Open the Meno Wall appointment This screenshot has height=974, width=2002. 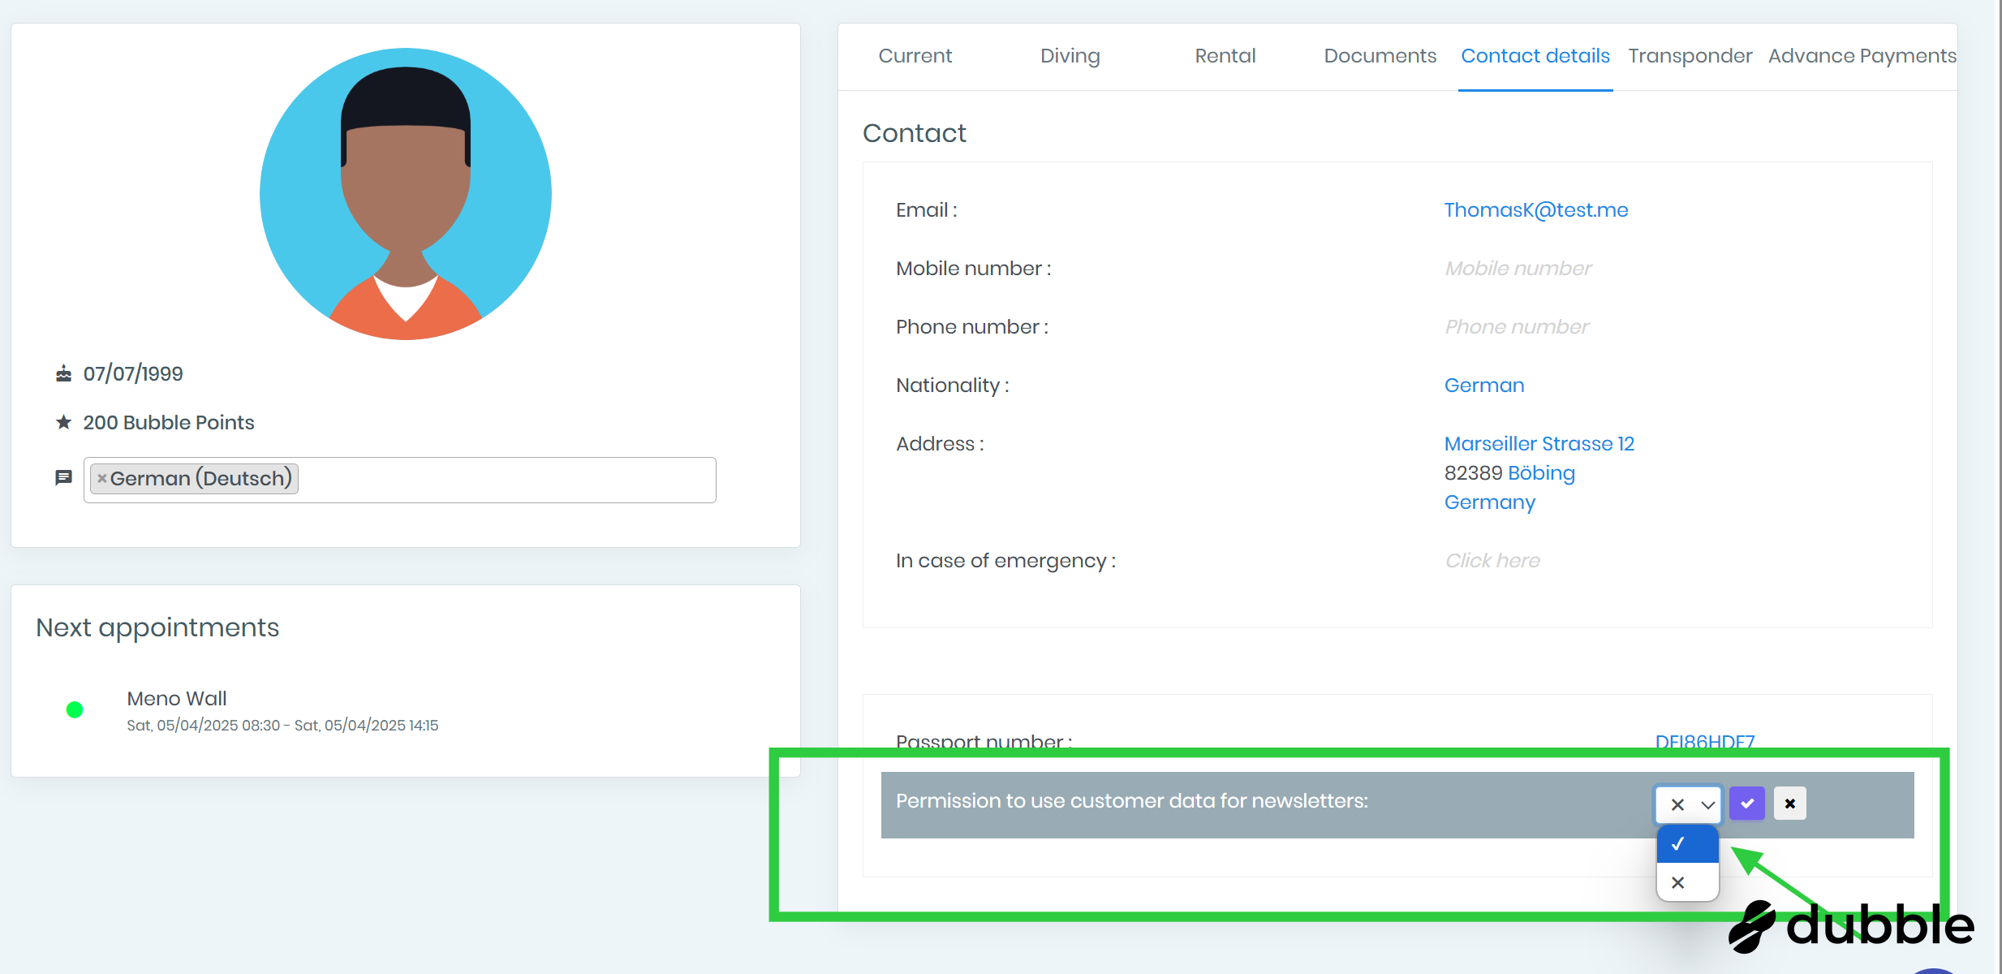click(177, 699)
